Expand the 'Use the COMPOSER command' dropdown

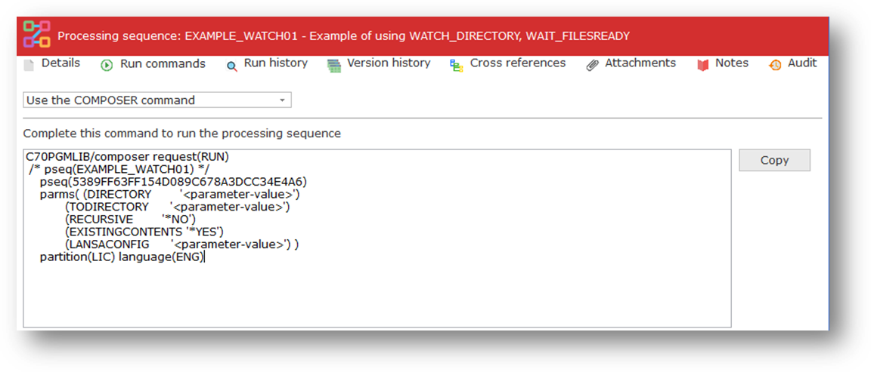click(157, 100)
